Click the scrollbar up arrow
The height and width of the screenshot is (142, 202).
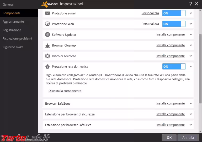(200, 10)
